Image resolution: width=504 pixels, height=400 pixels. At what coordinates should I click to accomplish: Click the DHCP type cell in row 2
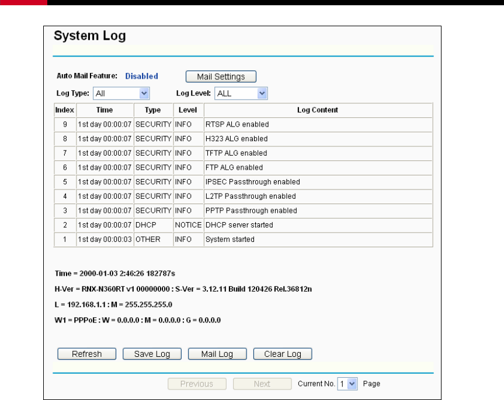point(154,225)
